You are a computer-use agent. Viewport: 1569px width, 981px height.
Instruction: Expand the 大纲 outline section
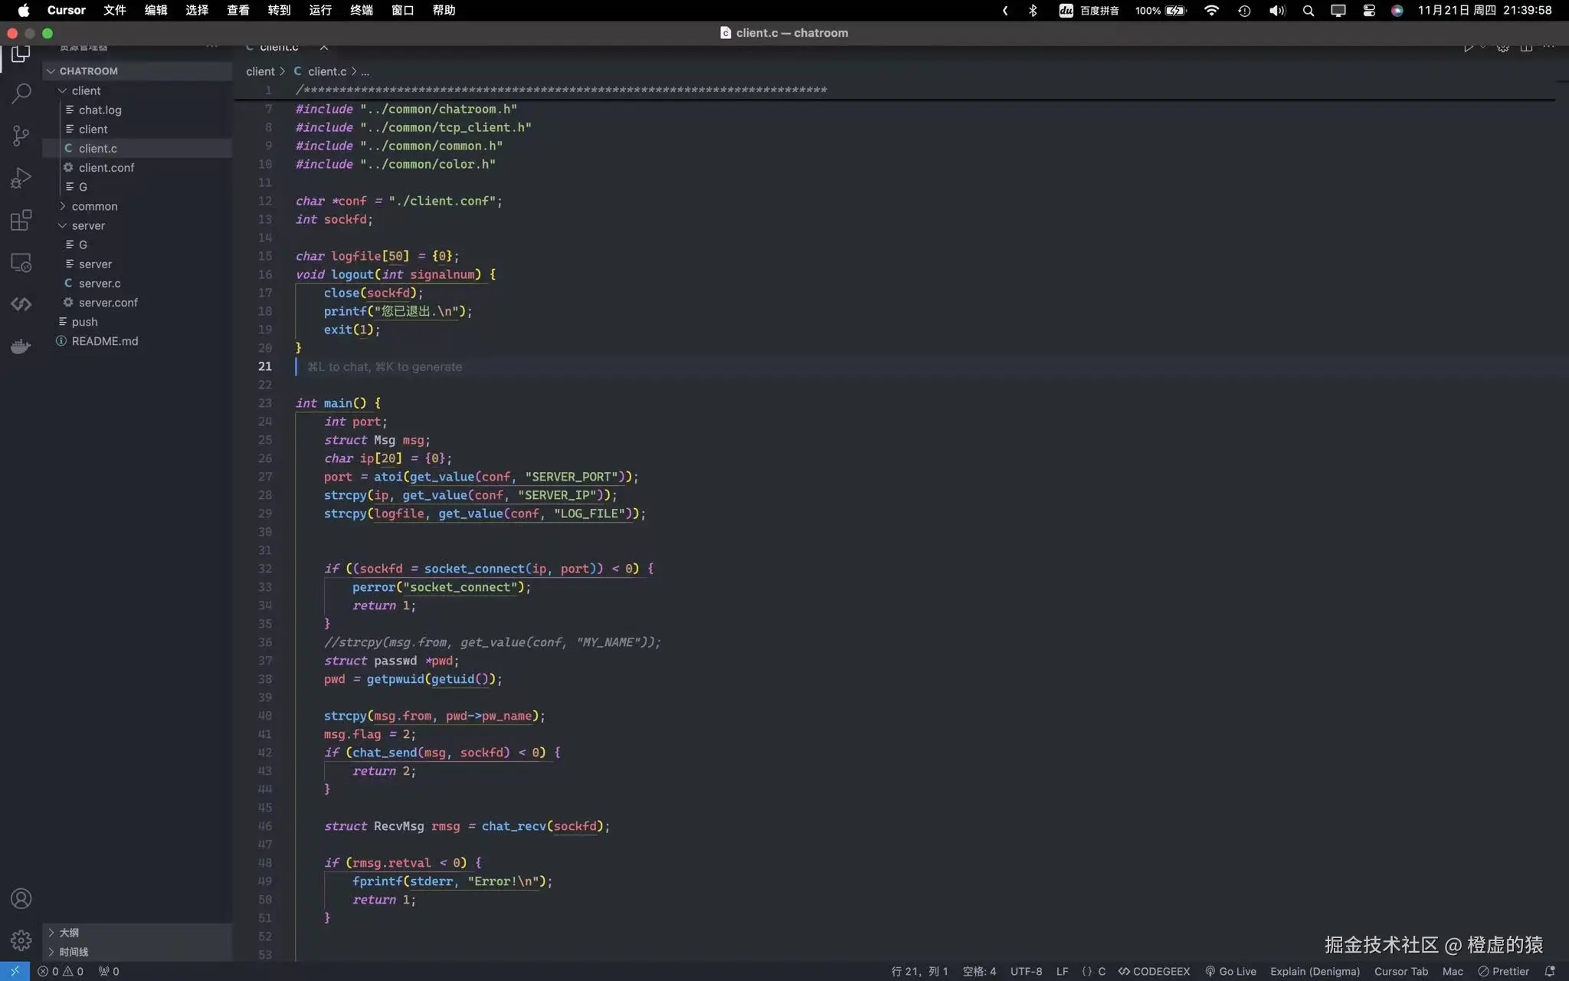pos(69,933)
